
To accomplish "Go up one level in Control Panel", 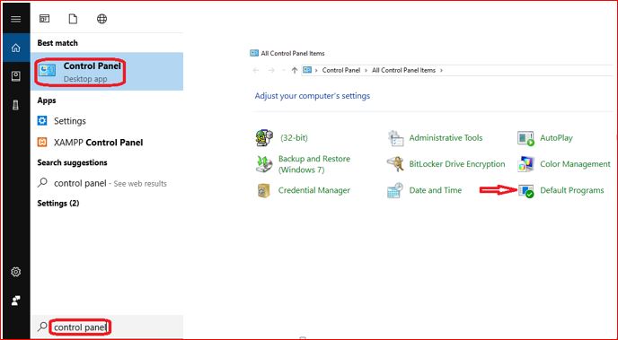I will tap(295, 71).
